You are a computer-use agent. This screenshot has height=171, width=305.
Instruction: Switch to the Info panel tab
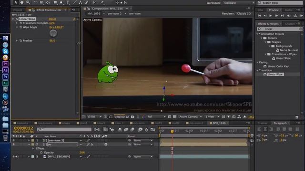(x=260, y=10)
